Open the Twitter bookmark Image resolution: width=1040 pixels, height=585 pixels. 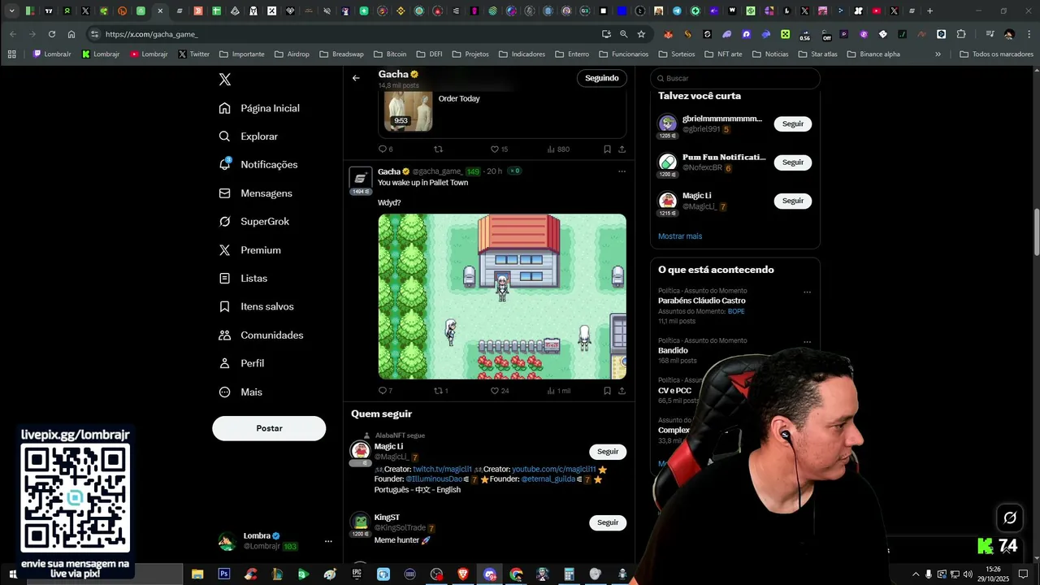click(x=193, y=54)
